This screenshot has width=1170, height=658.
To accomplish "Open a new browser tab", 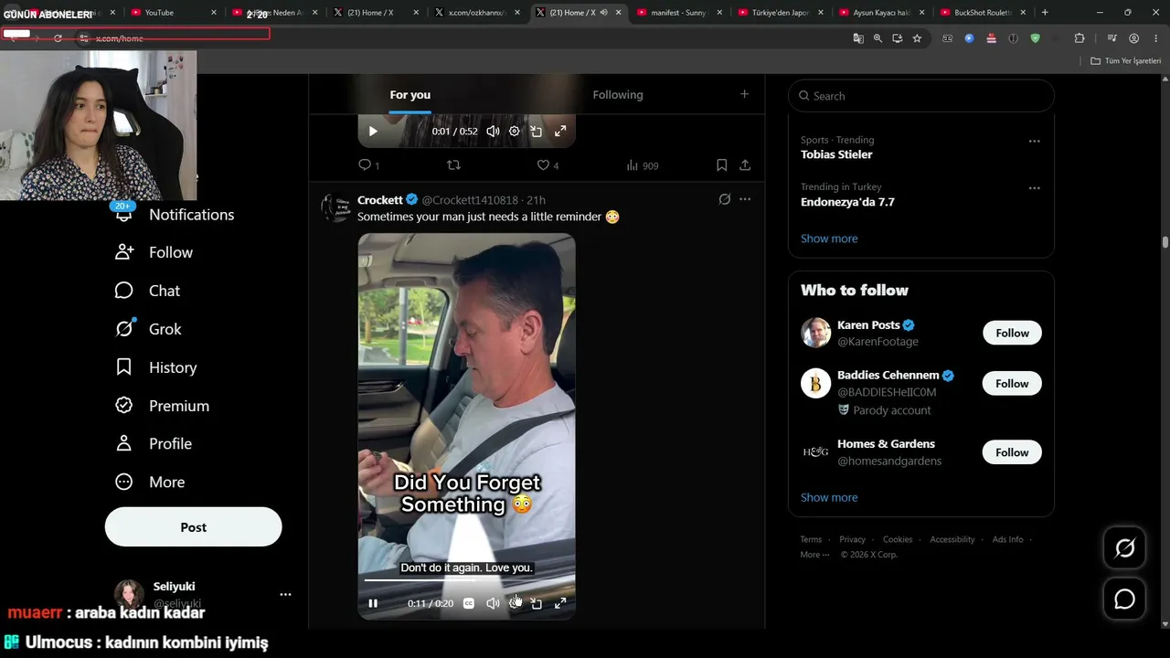I will click(1045, 13).
